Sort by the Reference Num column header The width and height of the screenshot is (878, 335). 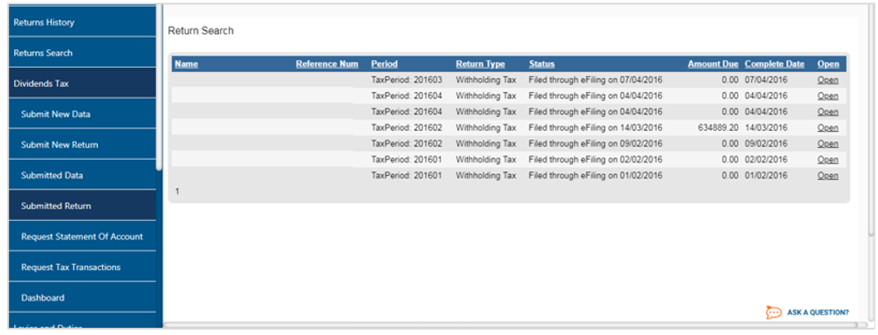pyautogui.click(x=327, y=64)
